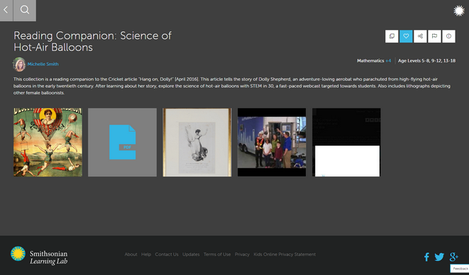The image size is (469, 275).
Task: Click the Google Plus icon
Action: coord(453,257)
